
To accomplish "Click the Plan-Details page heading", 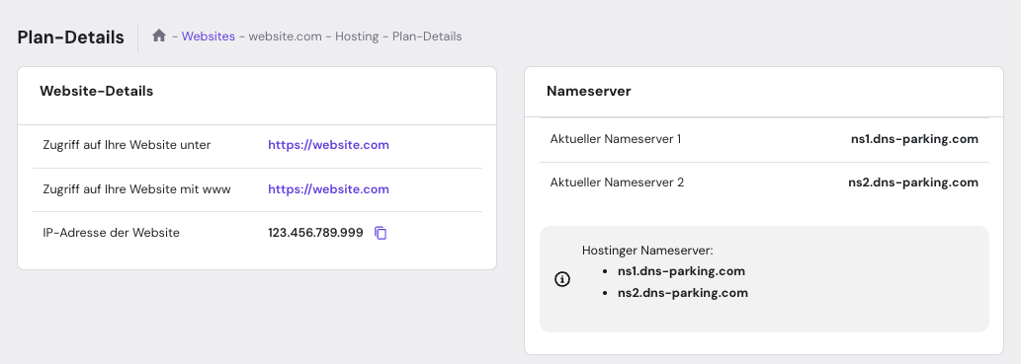I will click(x=71, y=37).
